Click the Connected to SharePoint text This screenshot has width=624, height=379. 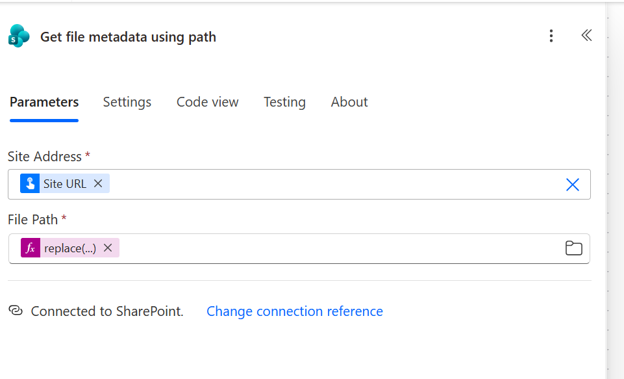tap(107, 311)
